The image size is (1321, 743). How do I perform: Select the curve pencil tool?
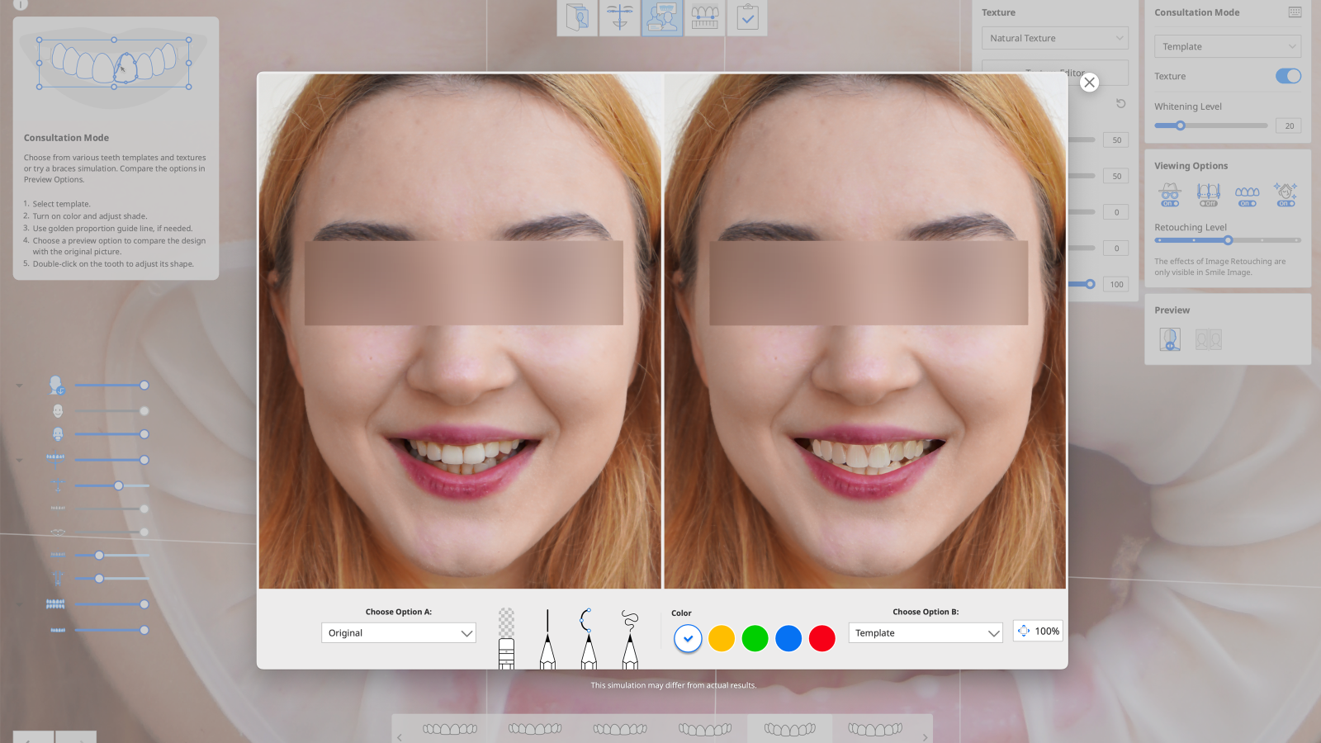coord(588,638)
